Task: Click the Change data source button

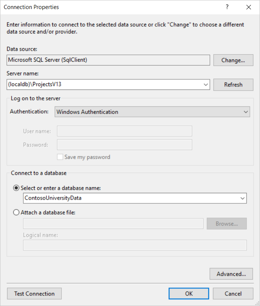Action: 233,60
